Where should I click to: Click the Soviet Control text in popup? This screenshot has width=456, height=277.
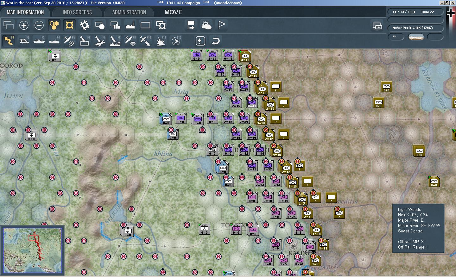coord(410,231)
